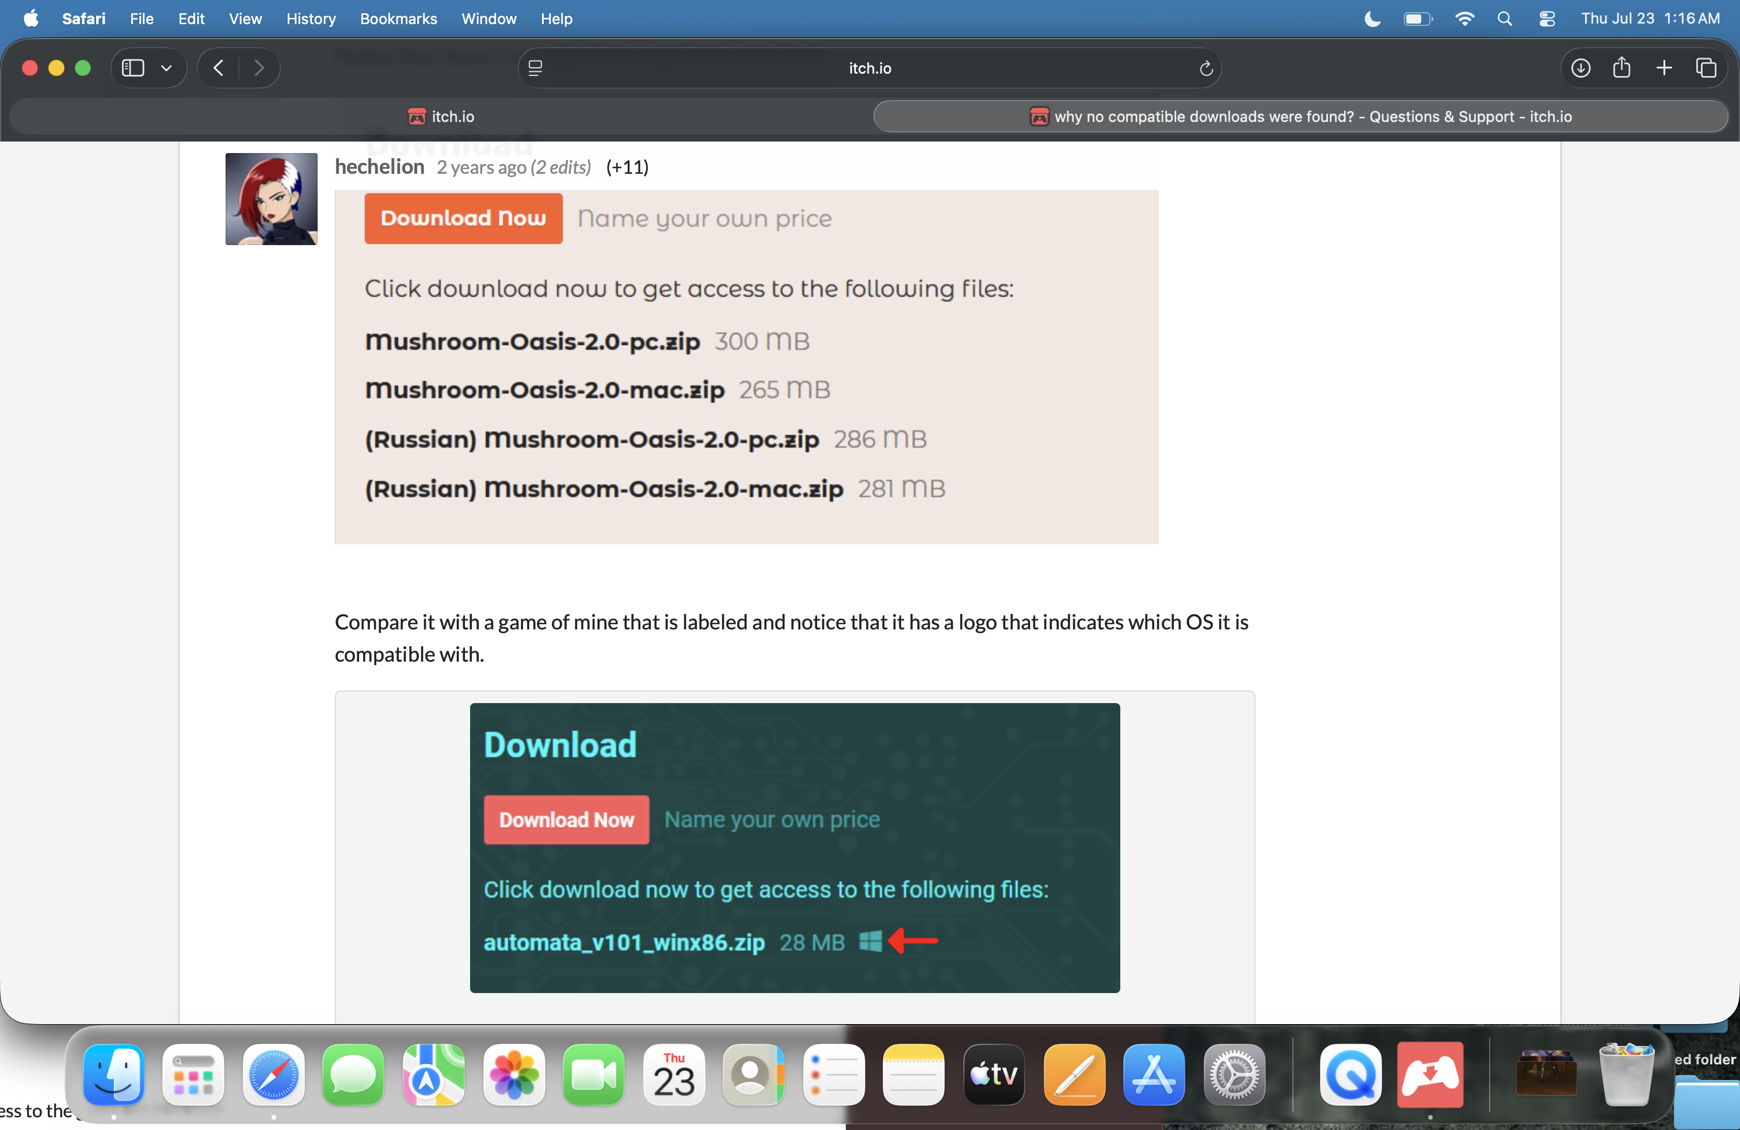
Task: Open the automata_v101 download screenshot
Action: point(795,848)
